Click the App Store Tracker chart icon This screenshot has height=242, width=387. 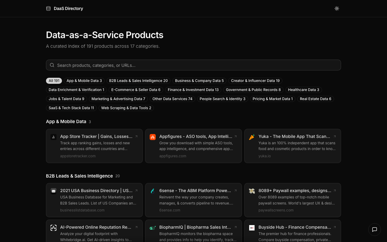(54, 137)
